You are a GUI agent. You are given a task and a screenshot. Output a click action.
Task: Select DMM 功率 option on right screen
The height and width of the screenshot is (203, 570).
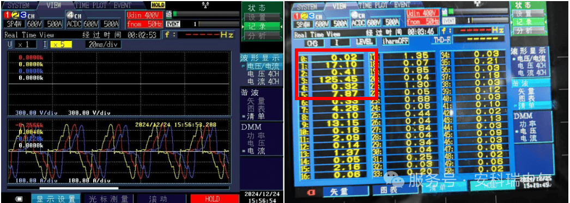(528, 124)
